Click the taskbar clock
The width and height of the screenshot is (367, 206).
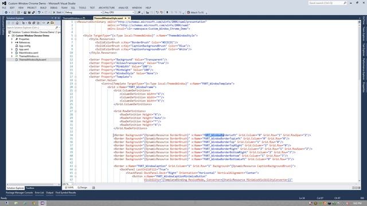click(x=357, y=204)
